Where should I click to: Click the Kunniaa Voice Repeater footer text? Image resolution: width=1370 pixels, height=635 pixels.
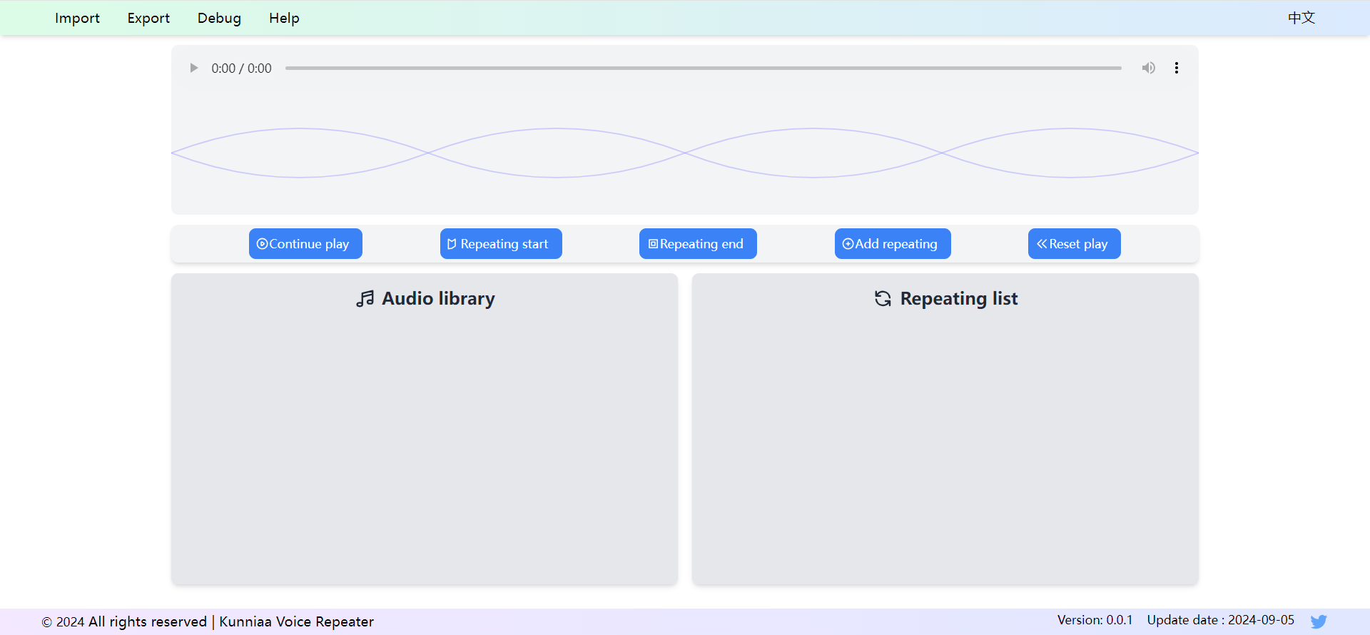pos(296,621)
